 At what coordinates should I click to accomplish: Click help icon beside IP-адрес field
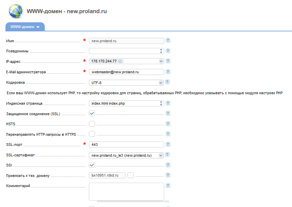pos(168,61)
